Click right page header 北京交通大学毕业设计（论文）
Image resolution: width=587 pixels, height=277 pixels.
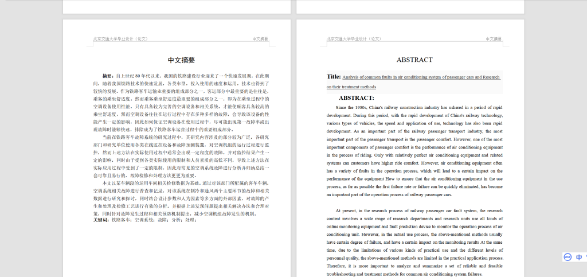[354, 38]
